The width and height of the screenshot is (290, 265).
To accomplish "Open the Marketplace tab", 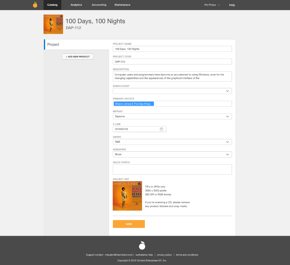I will (x=122, y=5).
